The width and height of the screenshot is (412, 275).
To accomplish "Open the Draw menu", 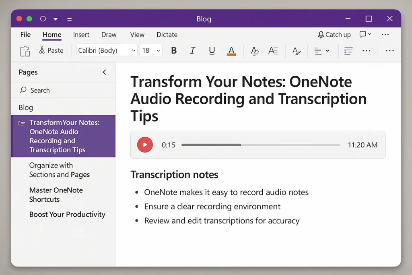I will coord(109,35).
